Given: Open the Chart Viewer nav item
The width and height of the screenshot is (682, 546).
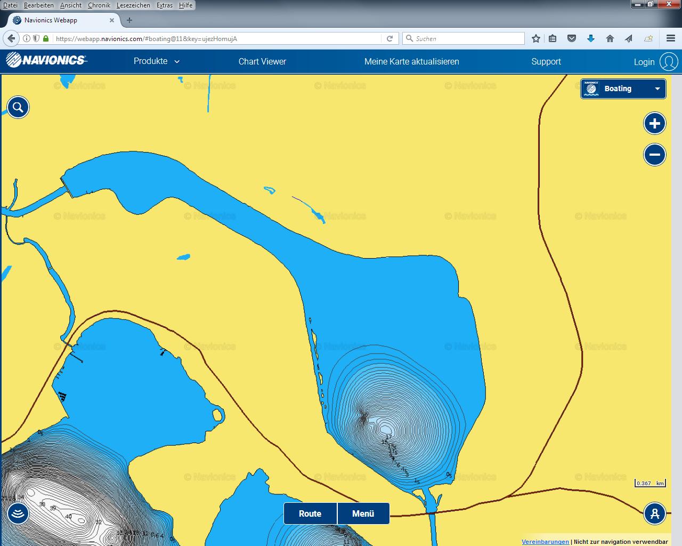Looking at the screenshot, I should tap(262, 61).
